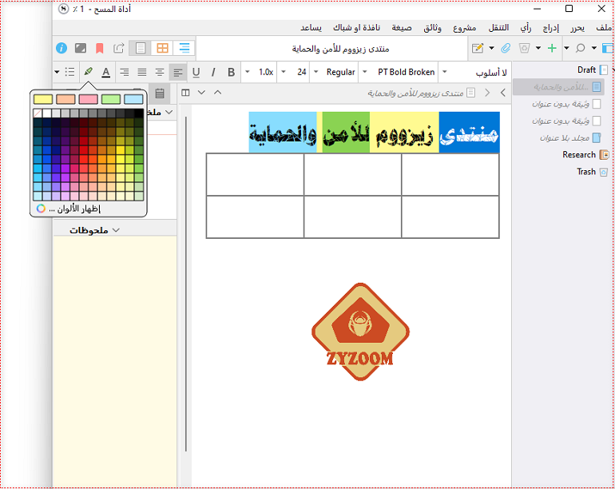Screen dimensions: 615x489
Task: Click the Draft folder icon in binder
Action: pos(604,70)
